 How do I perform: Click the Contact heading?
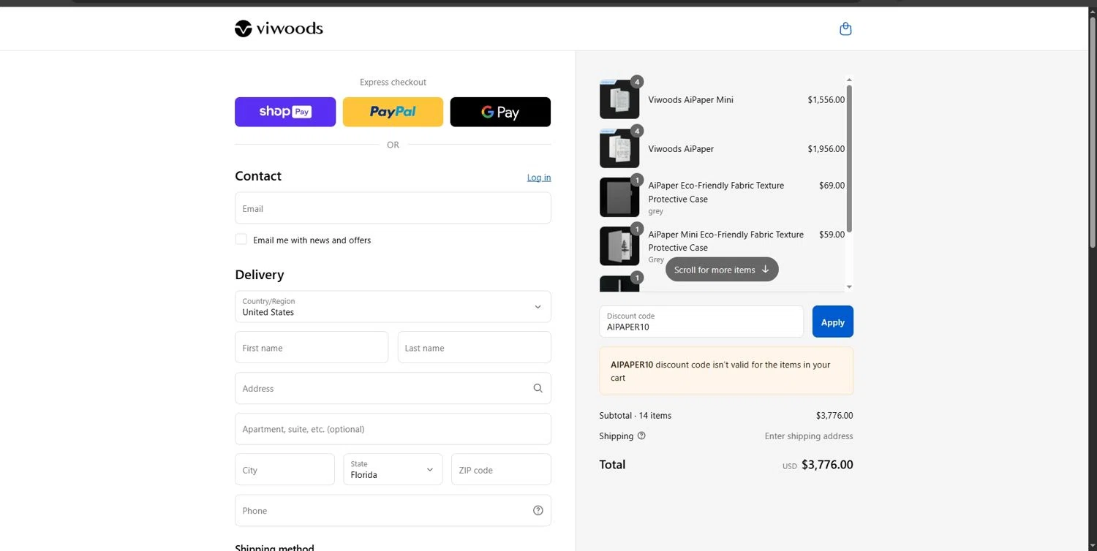coord(257,176)
